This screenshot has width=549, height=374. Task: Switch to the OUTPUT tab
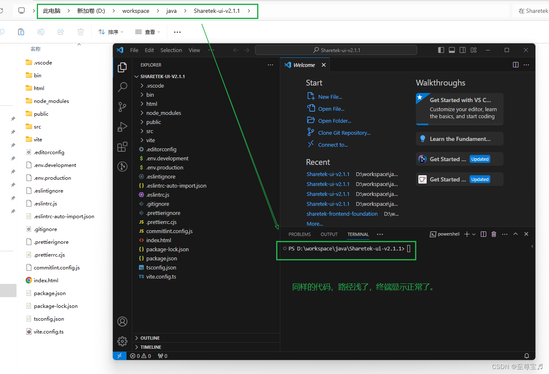click(329, 234)
